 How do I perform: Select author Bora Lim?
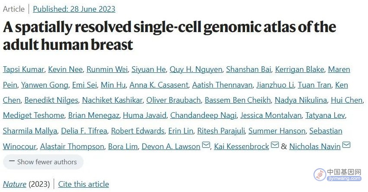(x=123, y=146)
